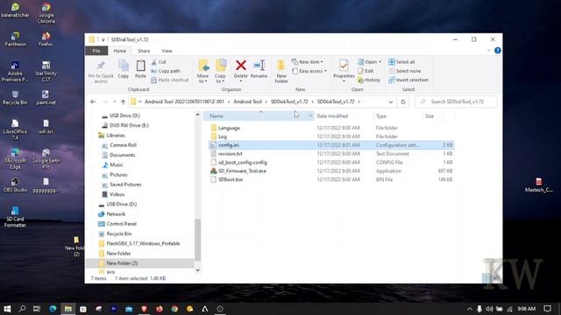Click the Windows Start button
The image size is (561, 315).
[7, 309]
